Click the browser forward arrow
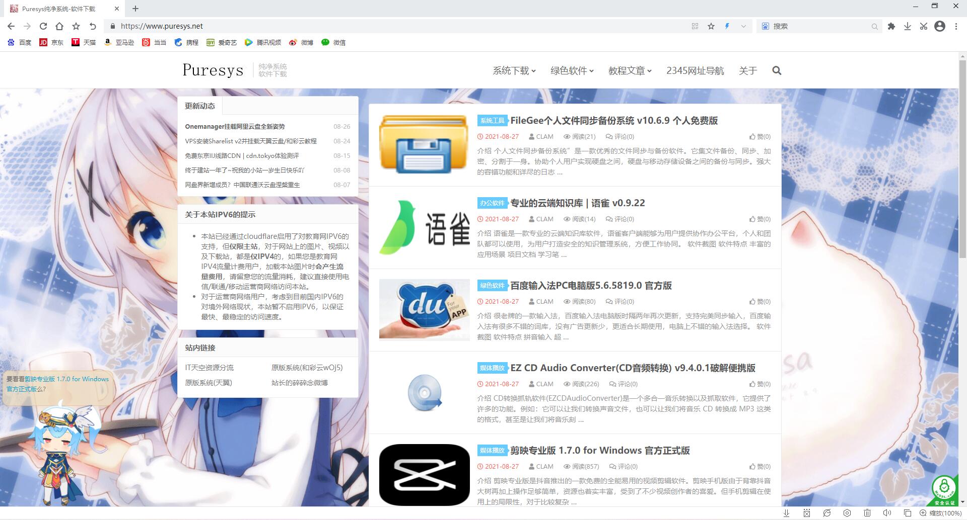The width and height of the screenshot is (967, 520). coord(27,26)
